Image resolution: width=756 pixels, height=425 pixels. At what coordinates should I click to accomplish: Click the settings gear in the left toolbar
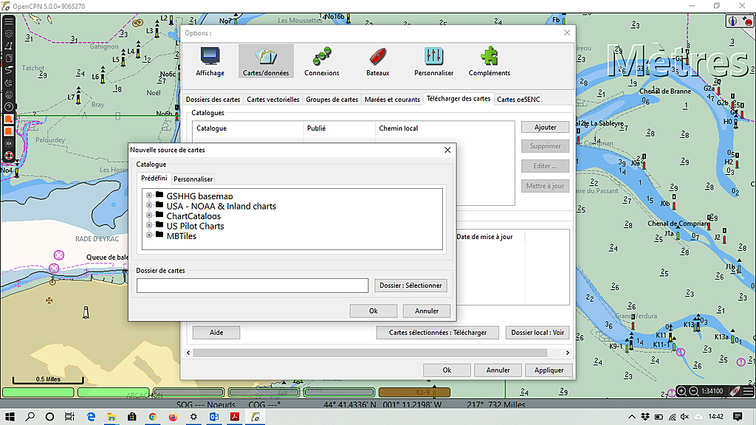(x=9, y=34)
